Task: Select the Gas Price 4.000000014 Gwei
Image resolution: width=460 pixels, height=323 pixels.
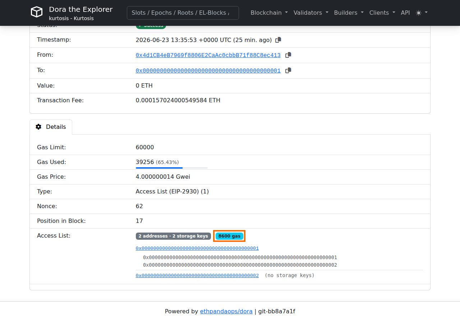Action: pos(163,177)
